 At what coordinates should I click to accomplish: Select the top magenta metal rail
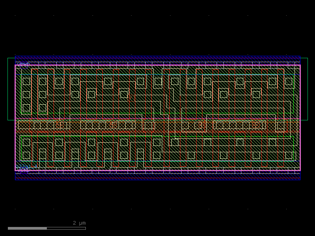(157, 65)
